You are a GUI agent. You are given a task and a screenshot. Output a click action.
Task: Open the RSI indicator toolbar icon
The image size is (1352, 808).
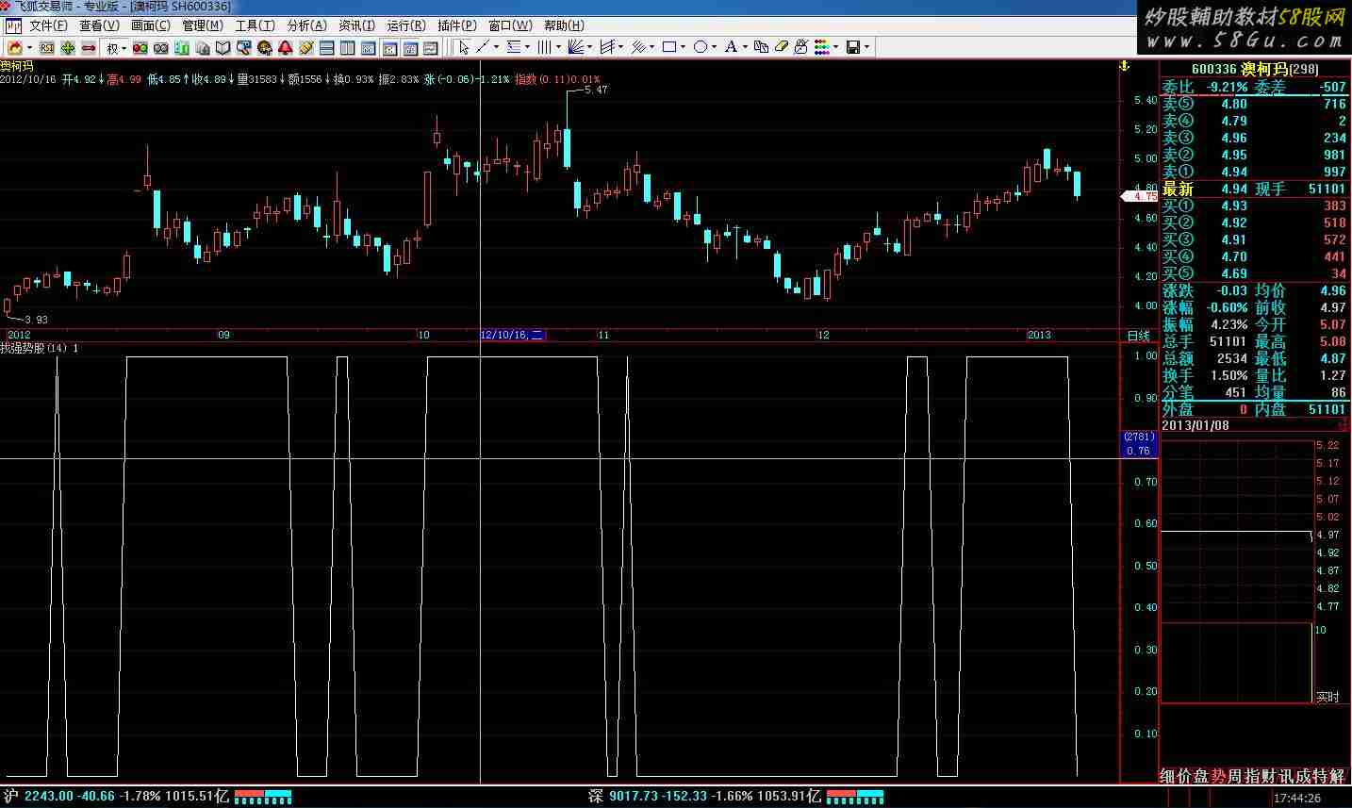coord(46,47)
